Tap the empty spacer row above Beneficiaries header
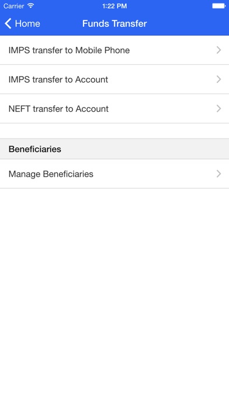Screen dimensions: 229x407 coord(114,131)
